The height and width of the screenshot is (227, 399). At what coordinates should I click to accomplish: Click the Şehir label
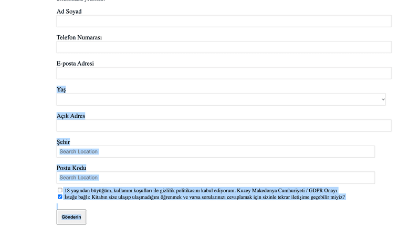[x=63, y=142]
